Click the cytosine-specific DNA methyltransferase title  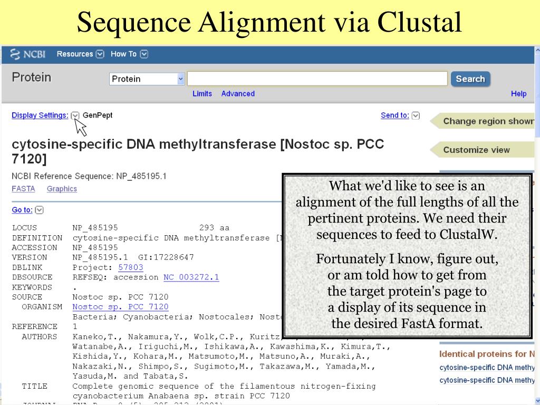click(198, 151)
